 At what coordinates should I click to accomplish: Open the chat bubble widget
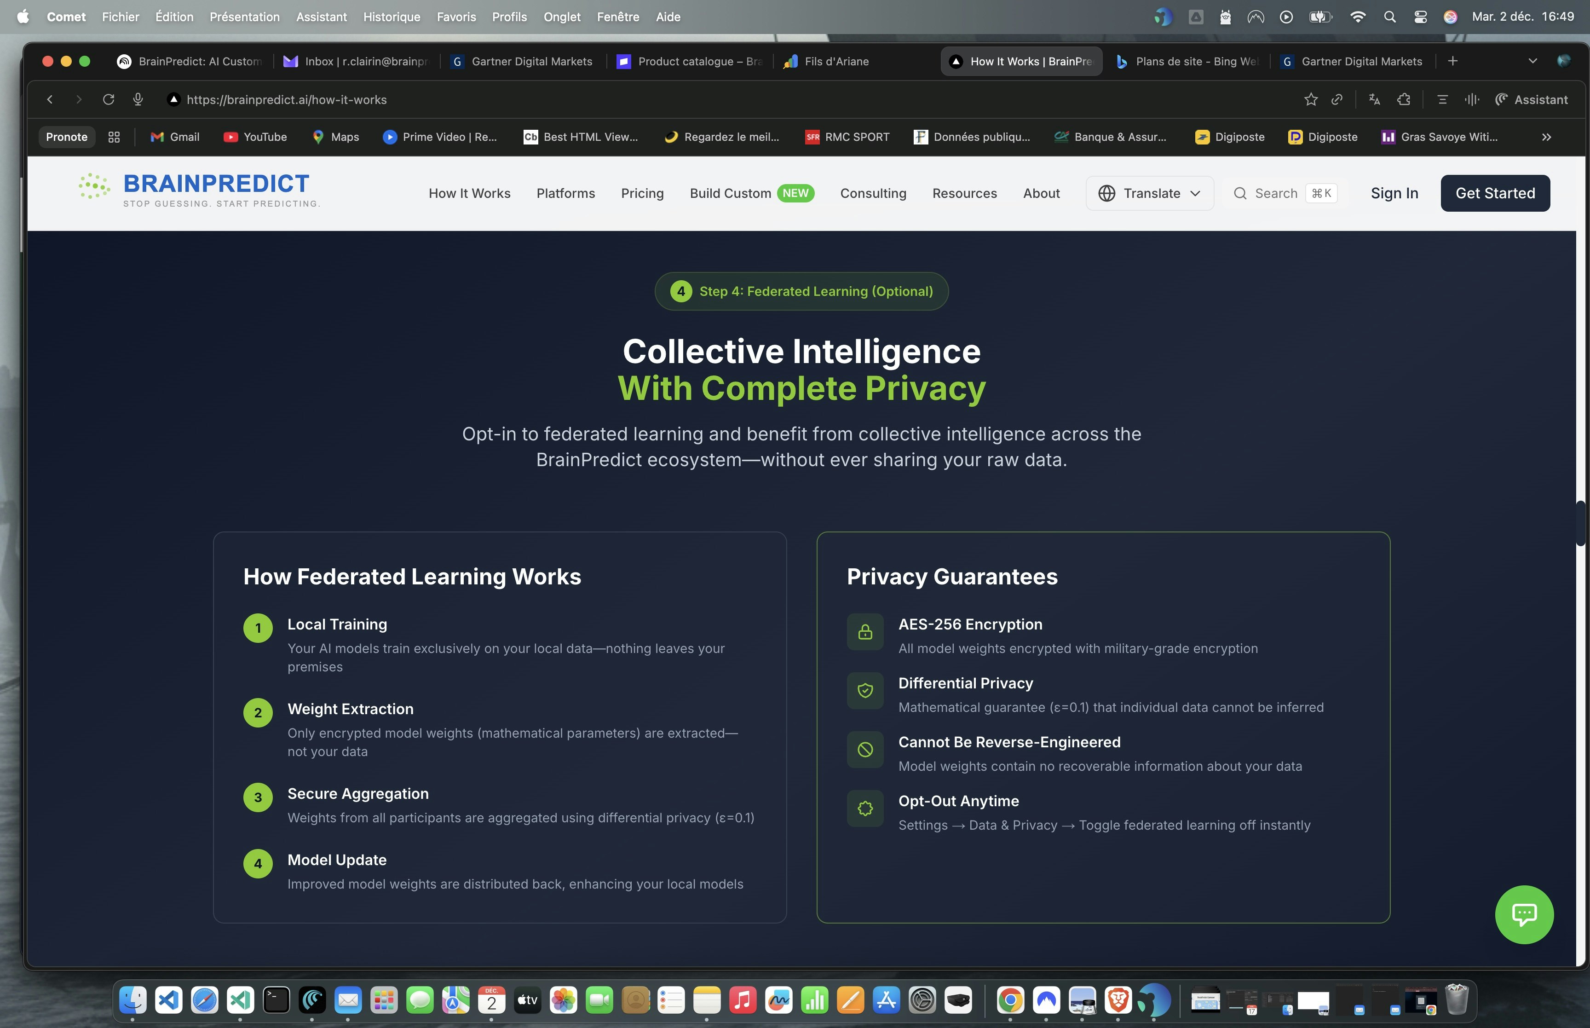point(1524,914)
